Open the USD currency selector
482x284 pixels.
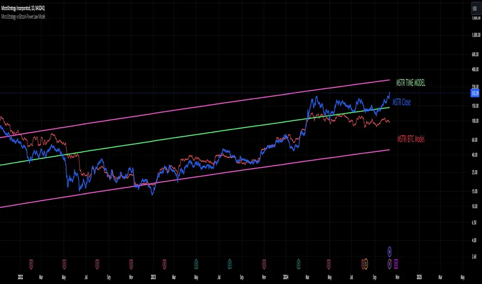point(475,9)
